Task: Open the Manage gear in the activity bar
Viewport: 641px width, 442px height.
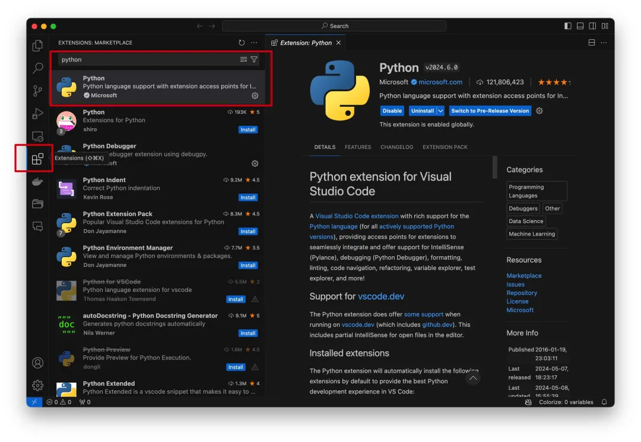Action: [x=37, y=385]
